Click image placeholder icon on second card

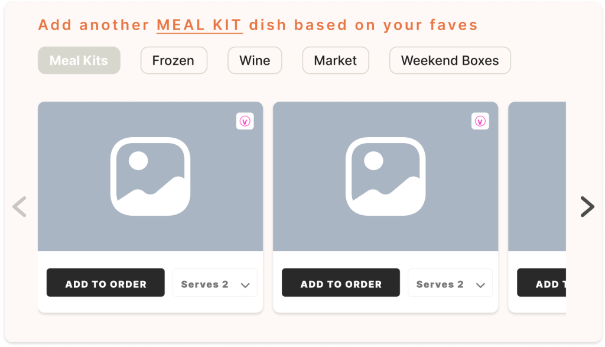coord(385,176)
